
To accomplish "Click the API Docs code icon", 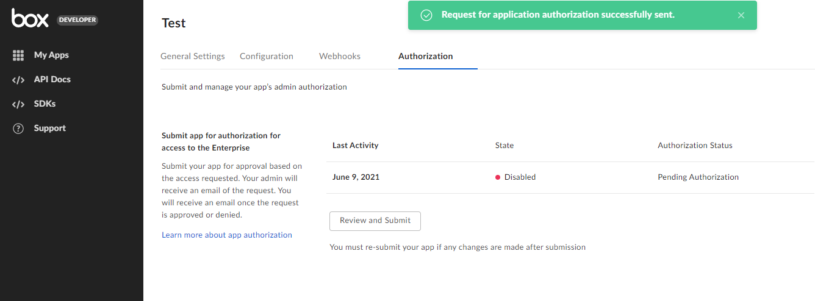I will click(18, 80).
